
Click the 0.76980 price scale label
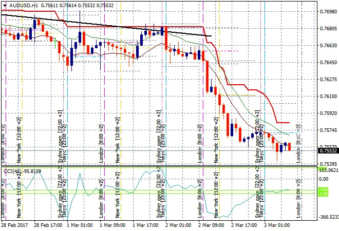pos(328,11)
